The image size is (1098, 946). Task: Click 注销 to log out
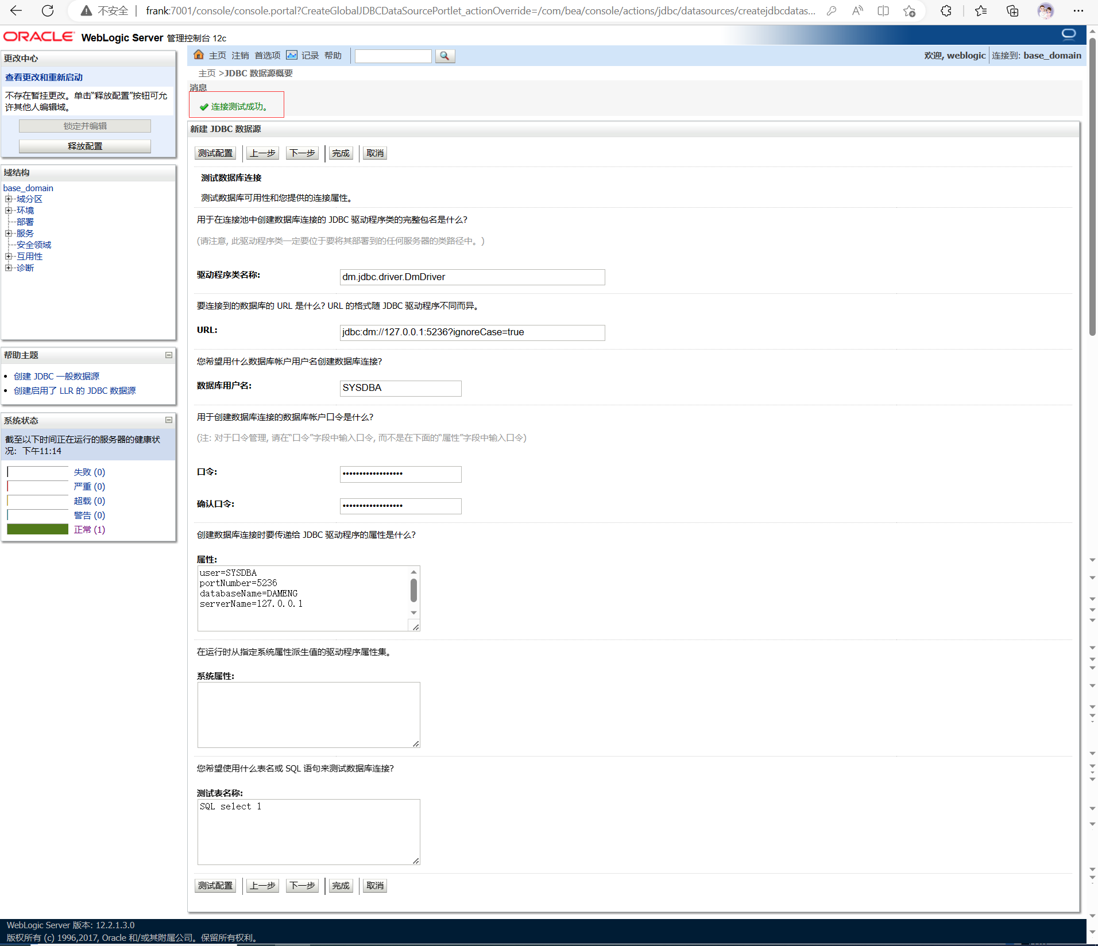[x=241, y=56]
